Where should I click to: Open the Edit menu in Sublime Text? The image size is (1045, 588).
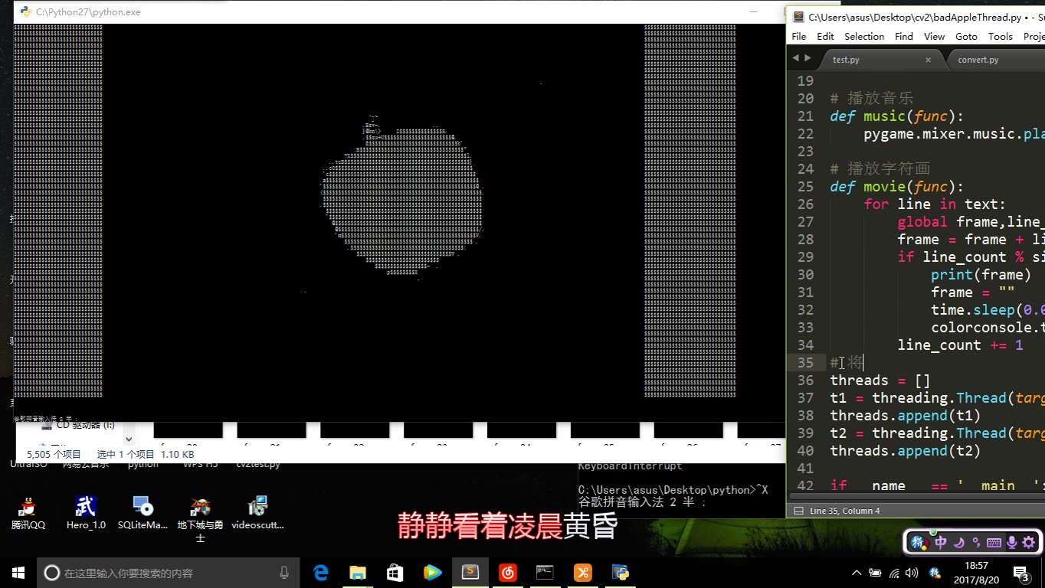click(x=825, y=36)
